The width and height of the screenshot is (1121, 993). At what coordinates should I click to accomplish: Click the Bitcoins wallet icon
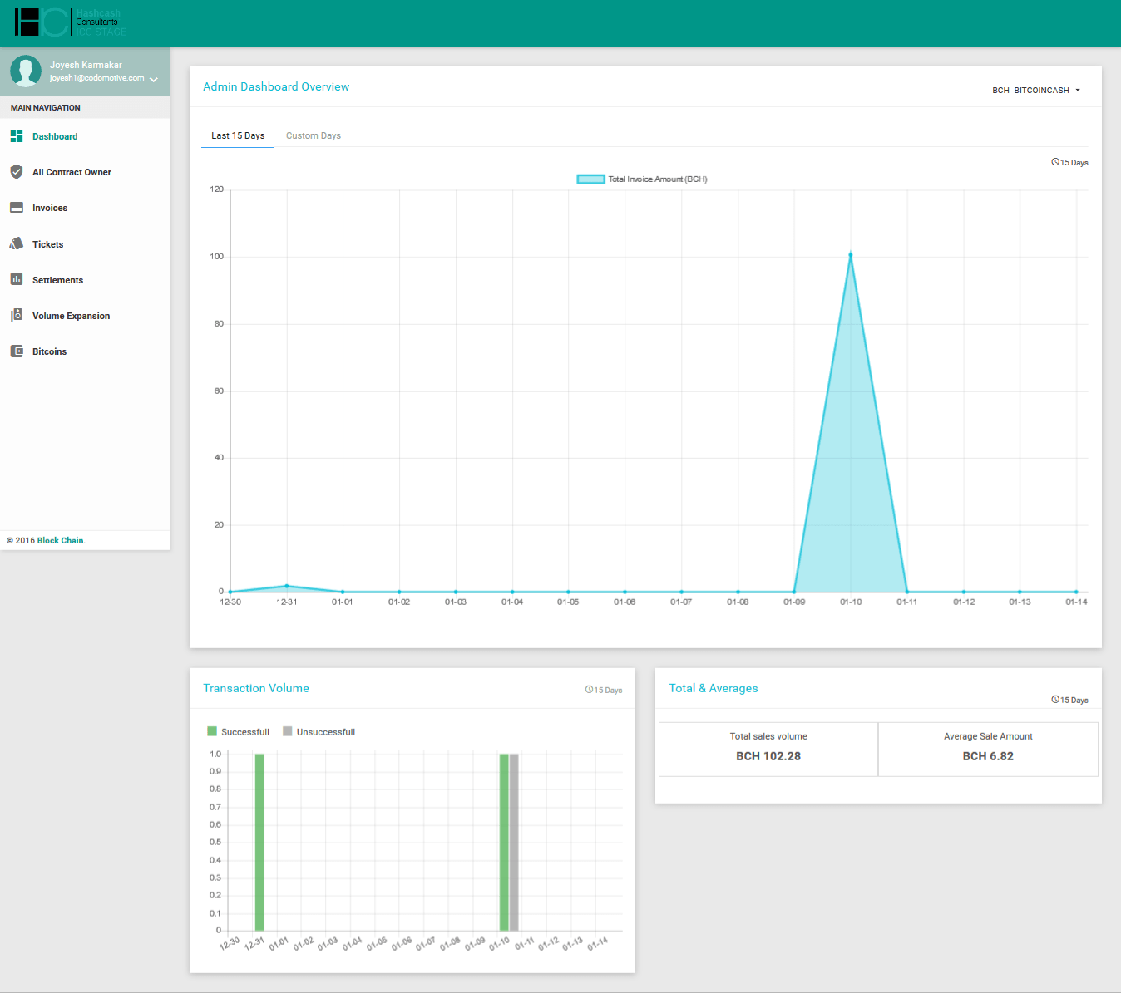tap(17, 351)
